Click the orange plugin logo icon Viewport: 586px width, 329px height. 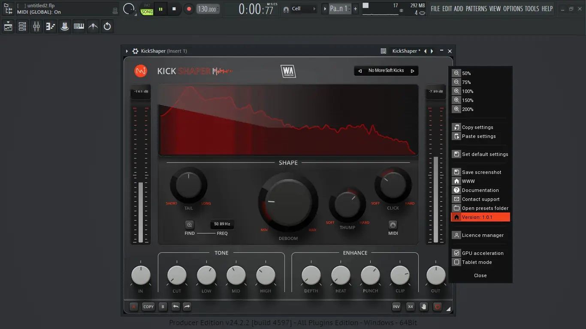141,71
